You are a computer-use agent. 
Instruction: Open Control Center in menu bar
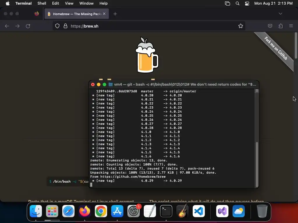click(247, 3)
